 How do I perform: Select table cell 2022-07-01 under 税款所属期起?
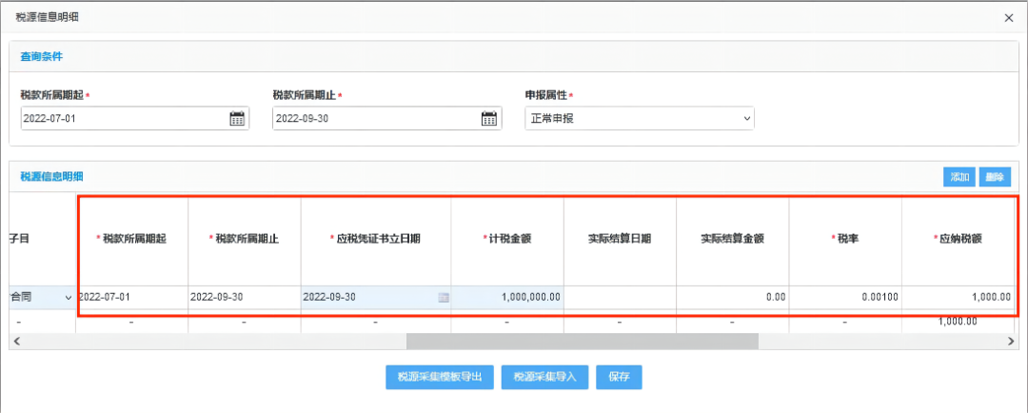131,297
